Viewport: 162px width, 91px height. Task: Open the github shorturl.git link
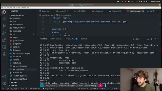97,22
